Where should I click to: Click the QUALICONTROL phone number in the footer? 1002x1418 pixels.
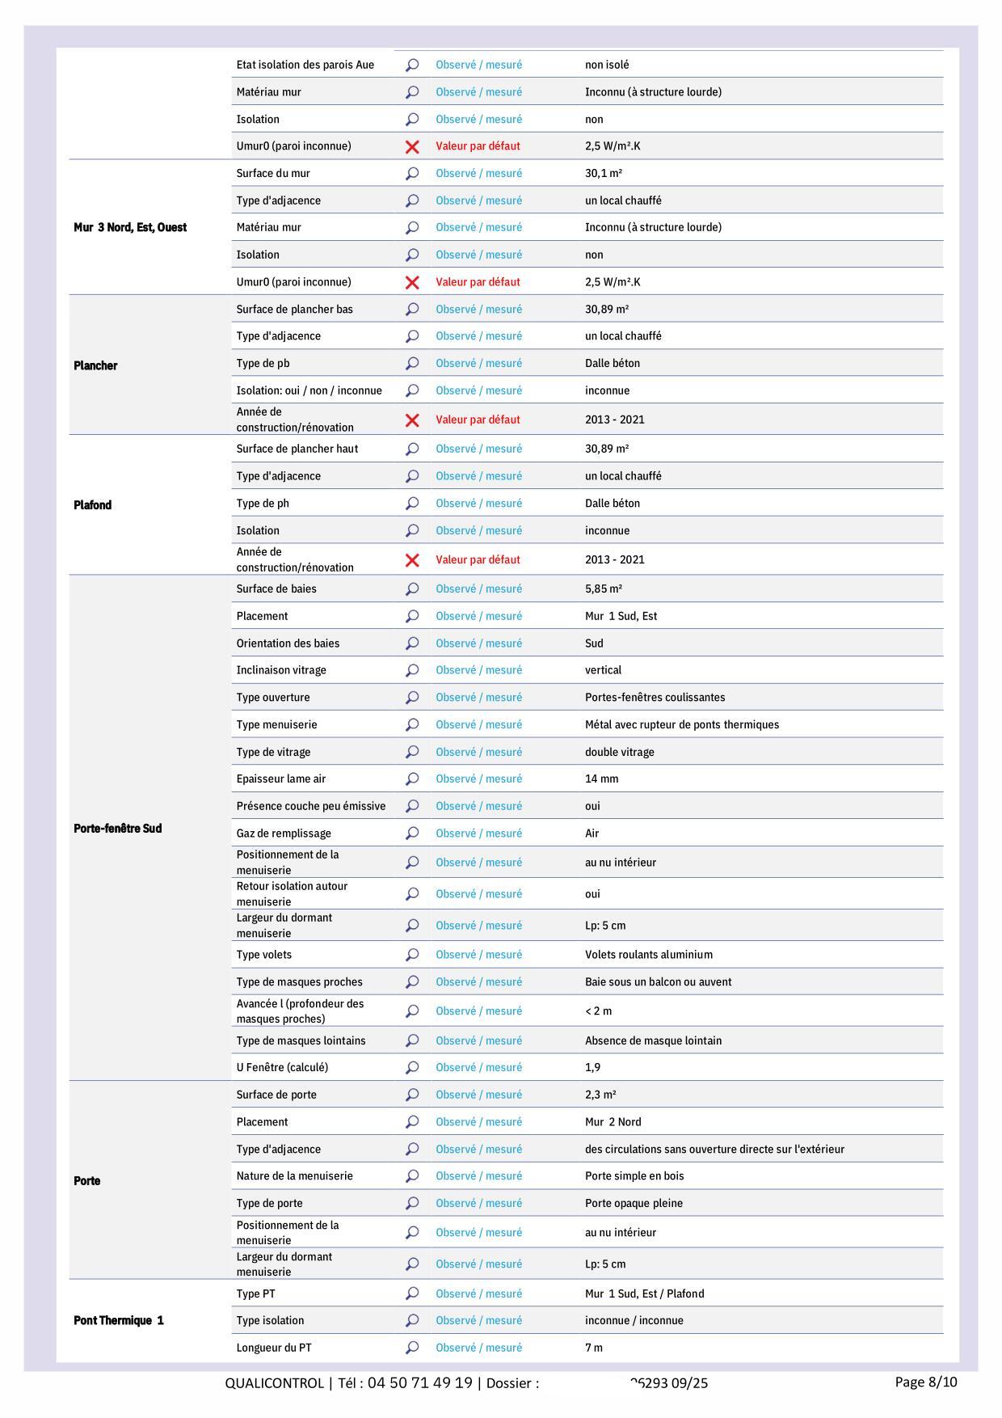click(x=419, y=1382)
